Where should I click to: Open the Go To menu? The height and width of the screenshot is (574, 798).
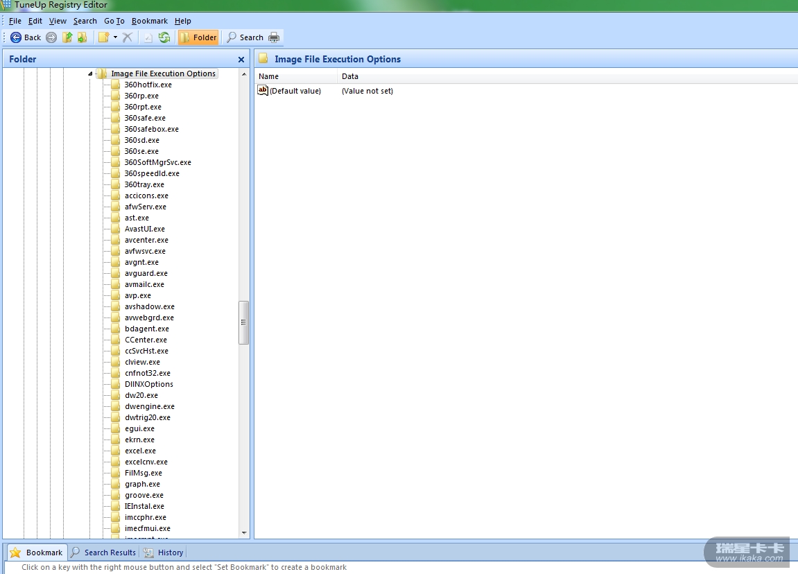pyautogui.click(x=114, y=21)
